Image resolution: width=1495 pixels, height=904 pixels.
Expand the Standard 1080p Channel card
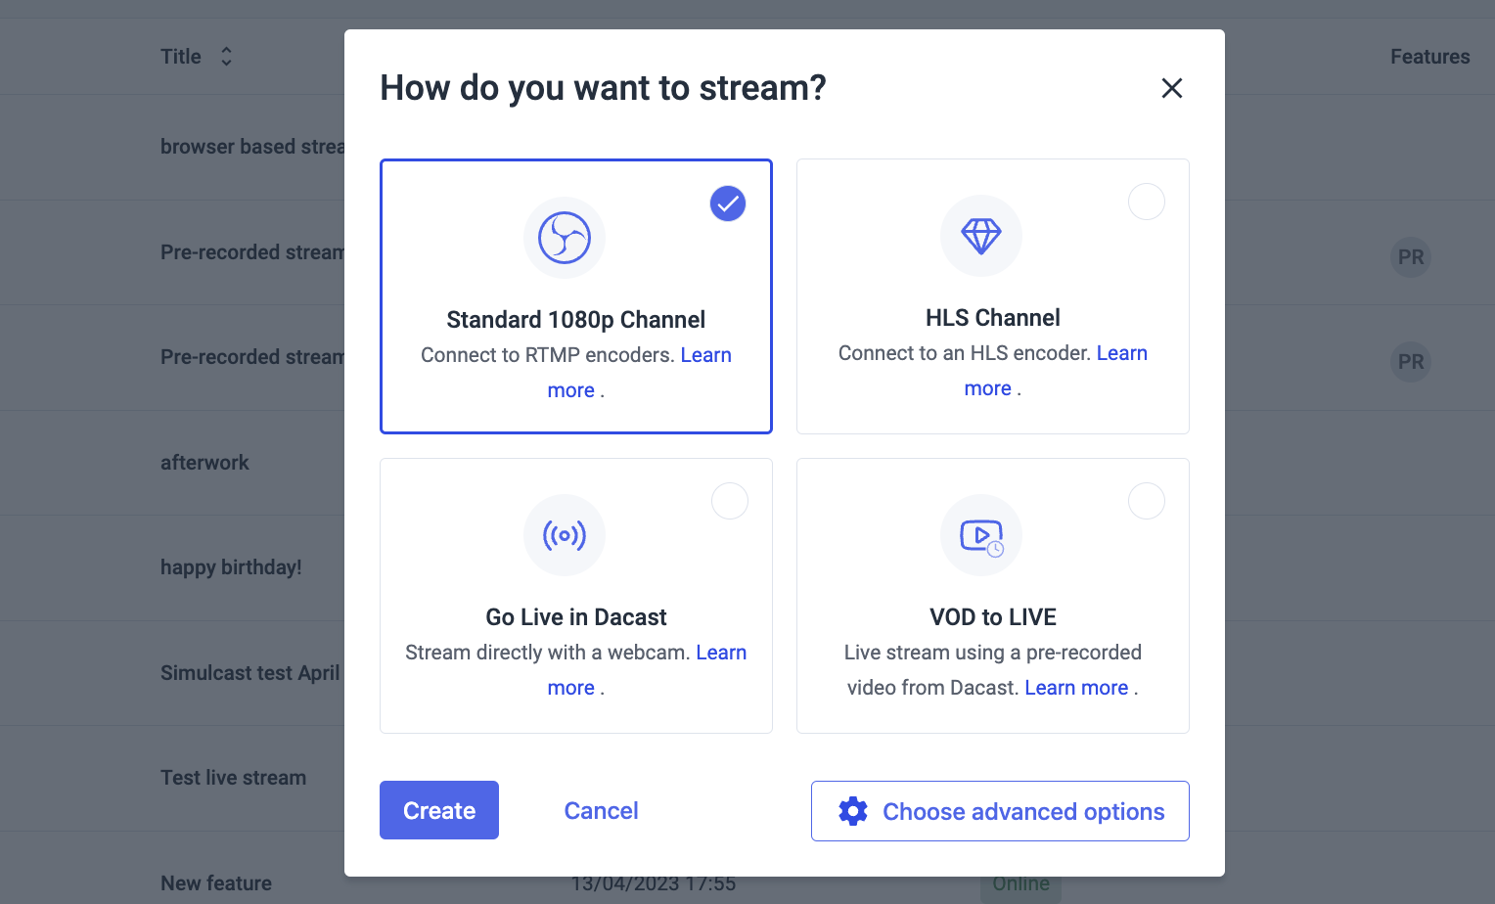(575, 296)
